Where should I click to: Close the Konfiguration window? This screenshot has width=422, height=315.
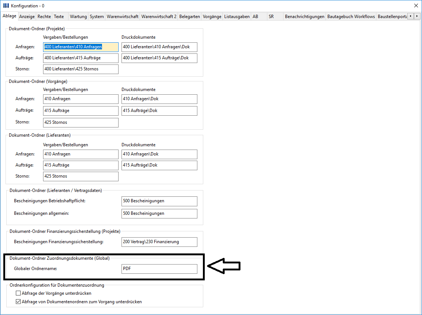click(416, 6)
